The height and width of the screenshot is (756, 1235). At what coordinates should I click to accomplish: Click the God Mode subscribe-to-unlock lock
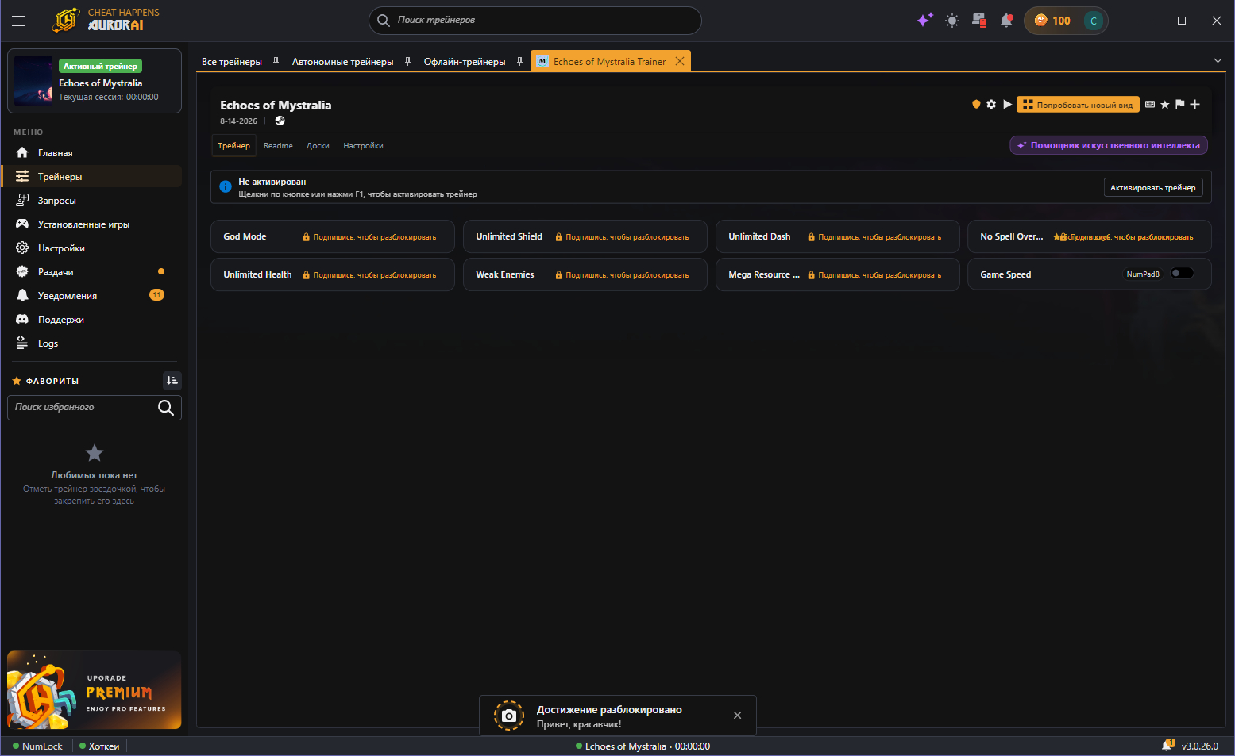369,237
